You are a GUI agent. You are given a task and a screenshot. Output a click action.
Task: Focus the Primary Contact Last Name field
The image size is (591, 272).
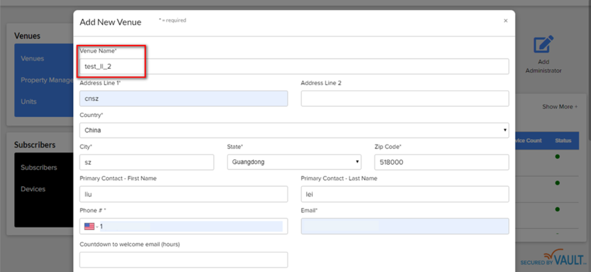pyautogui.click(x=404, y=194)
